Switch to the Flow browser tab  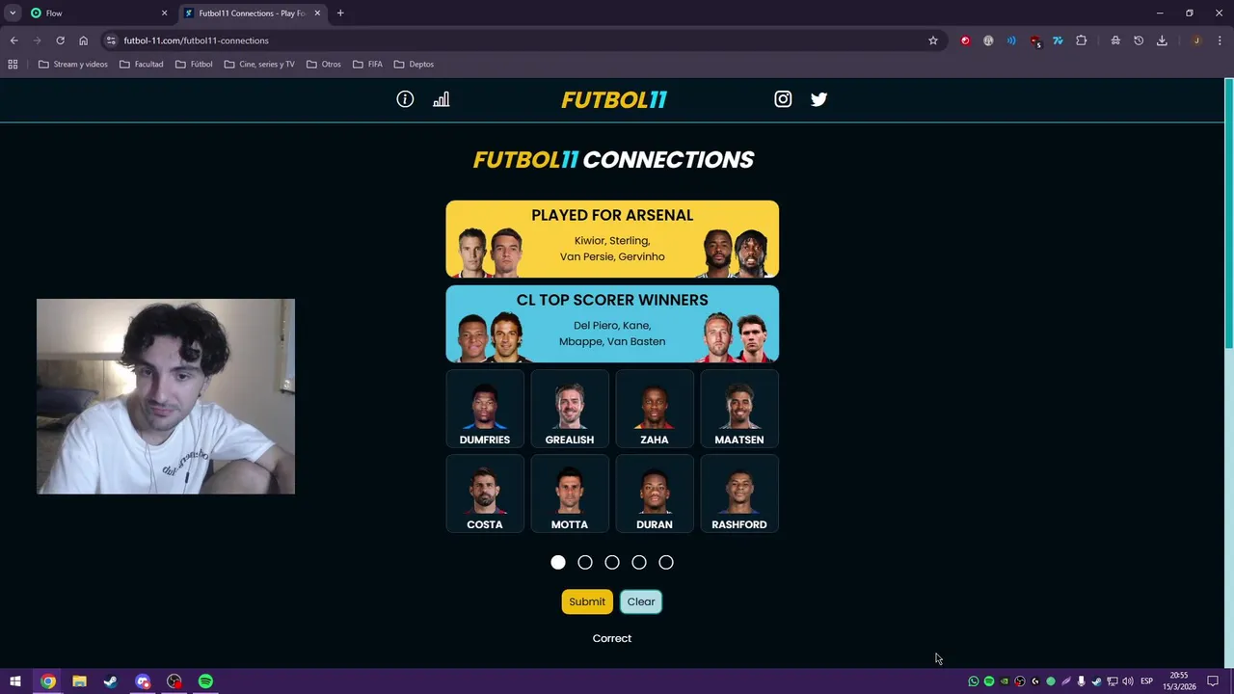[x=96, y=13]
